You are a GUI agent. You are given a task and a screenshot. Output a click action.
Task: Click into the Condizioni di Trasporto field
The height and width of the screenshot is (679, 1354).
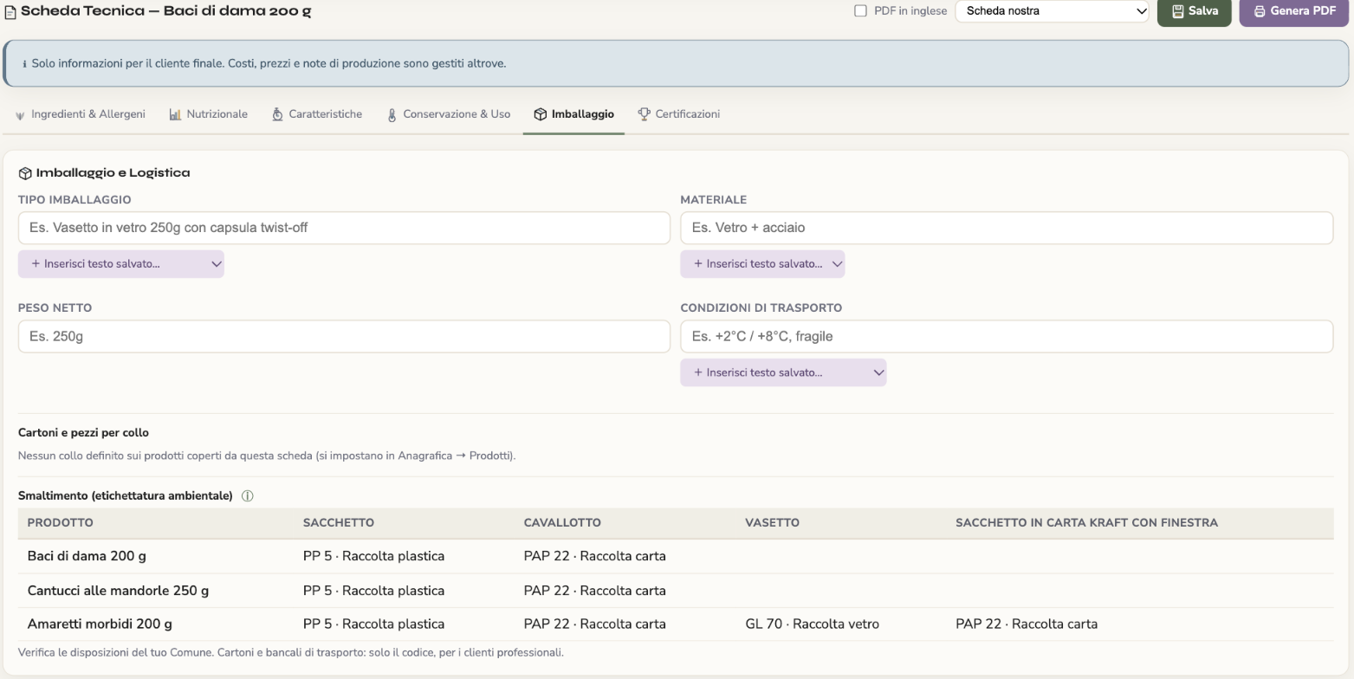1007,336
